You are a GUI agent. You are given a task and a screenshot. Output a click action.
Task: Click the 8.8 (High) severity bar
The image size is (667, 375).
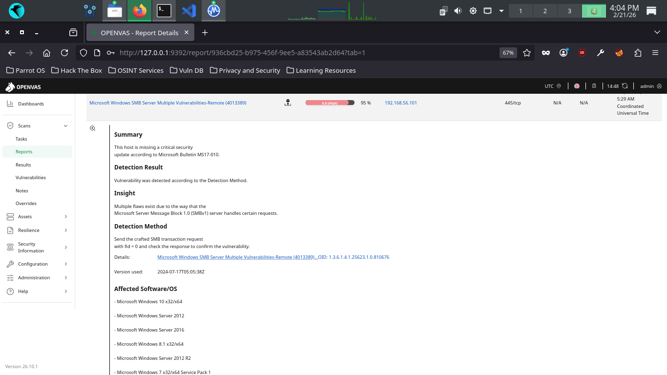330,103
